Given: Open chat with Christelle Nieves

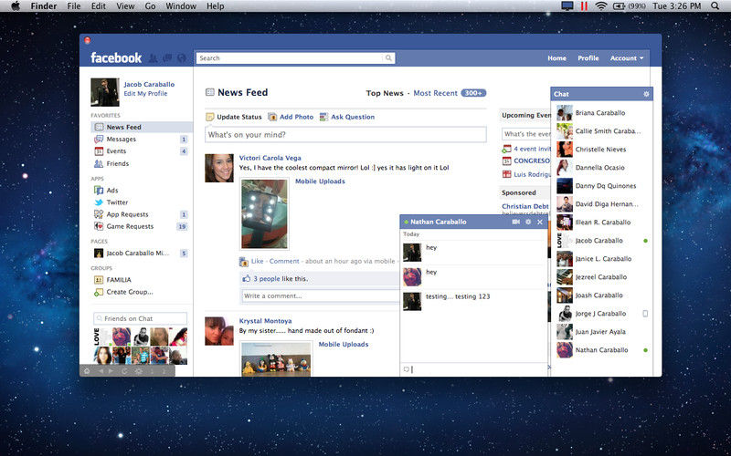Looking at the screenshot, I should (x=601, y=150).
